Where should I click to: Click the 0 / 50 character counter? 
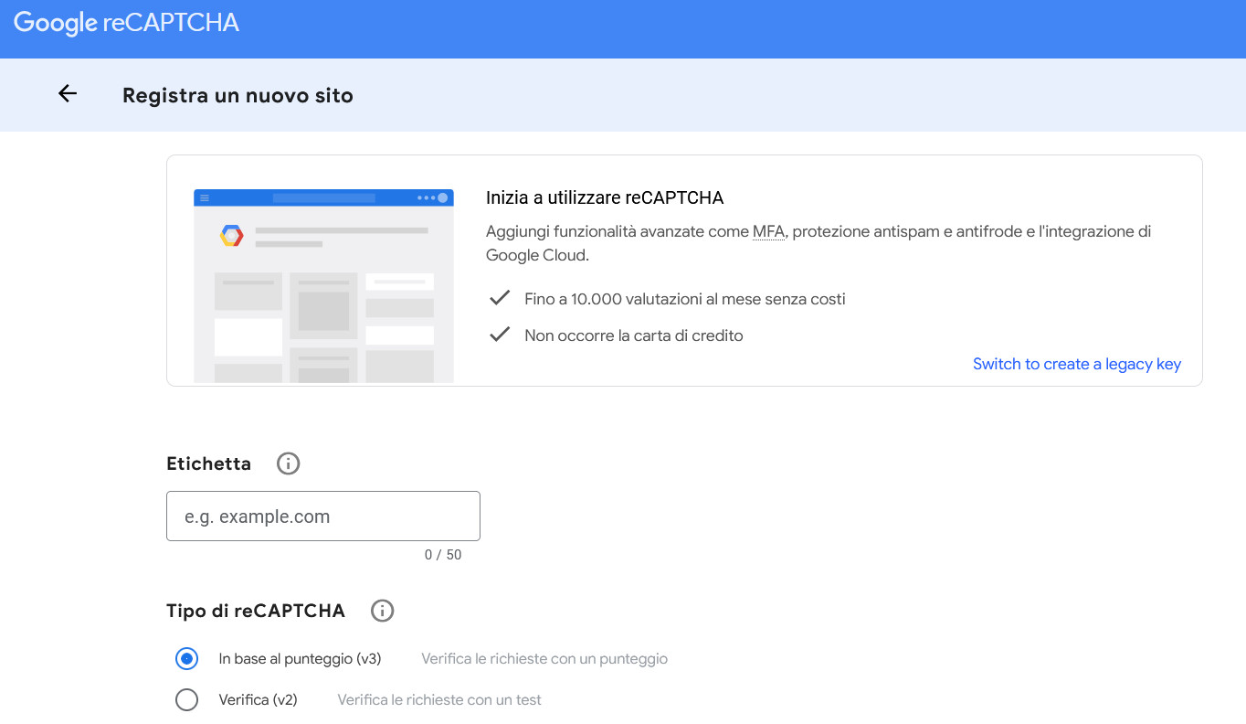pyautogui.click(x=443, y=555)
